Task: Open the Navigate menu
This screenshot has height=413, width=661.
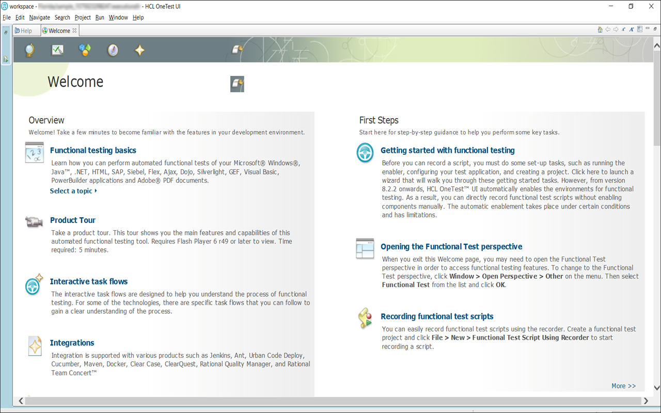Action: [40, 18]
